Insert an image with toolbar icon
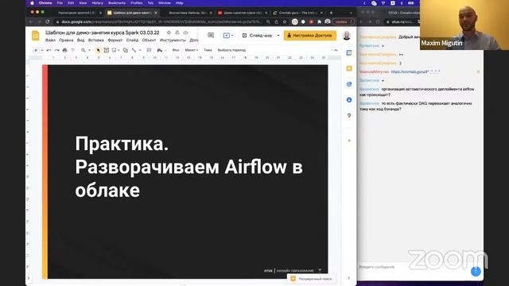The image size is (509, 286). click(114, 50)
